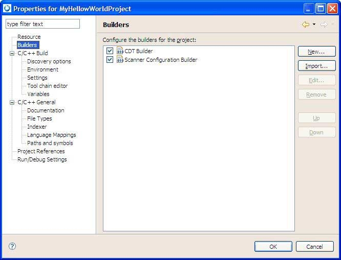Image resolution: width=341 pixels, height=260 pixels.
Task: Click the Eclipse icon in title bar
Action: tap(7, 8)
